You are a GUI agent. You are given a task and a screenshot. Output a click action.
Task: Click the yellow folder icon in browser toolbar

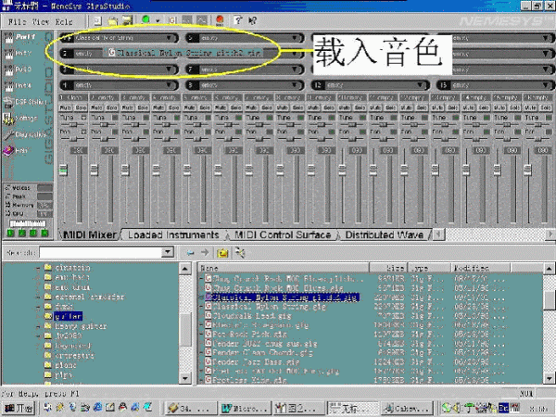coord(222,253)
